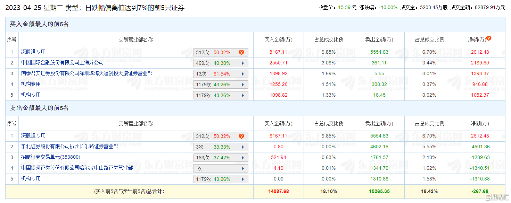The width and height of the screenshot is (511, 203).
Task: Click total buy amount 14997.68
Action: 278,191
